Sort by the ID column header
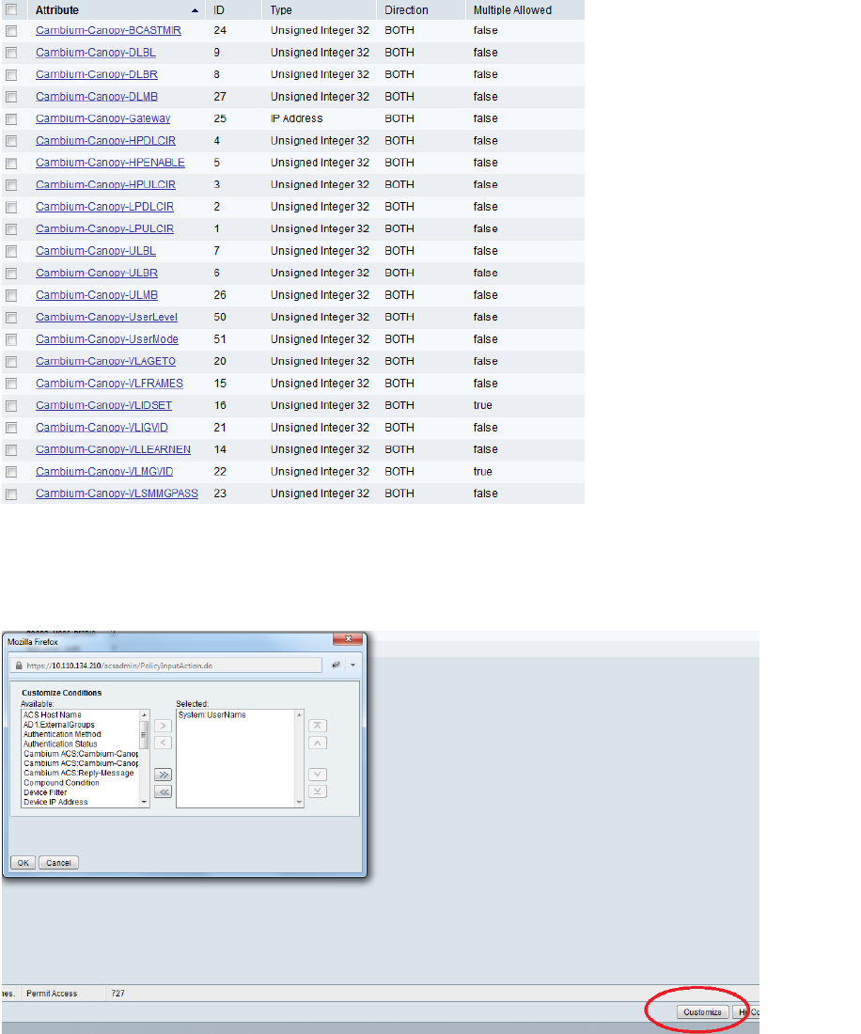The image size is (861, 1034). (x=219, y=10)
